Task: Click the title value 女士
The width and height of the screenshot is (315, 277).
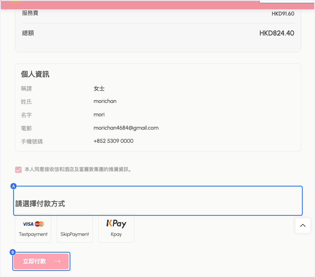Action: [x=99, y=89]
